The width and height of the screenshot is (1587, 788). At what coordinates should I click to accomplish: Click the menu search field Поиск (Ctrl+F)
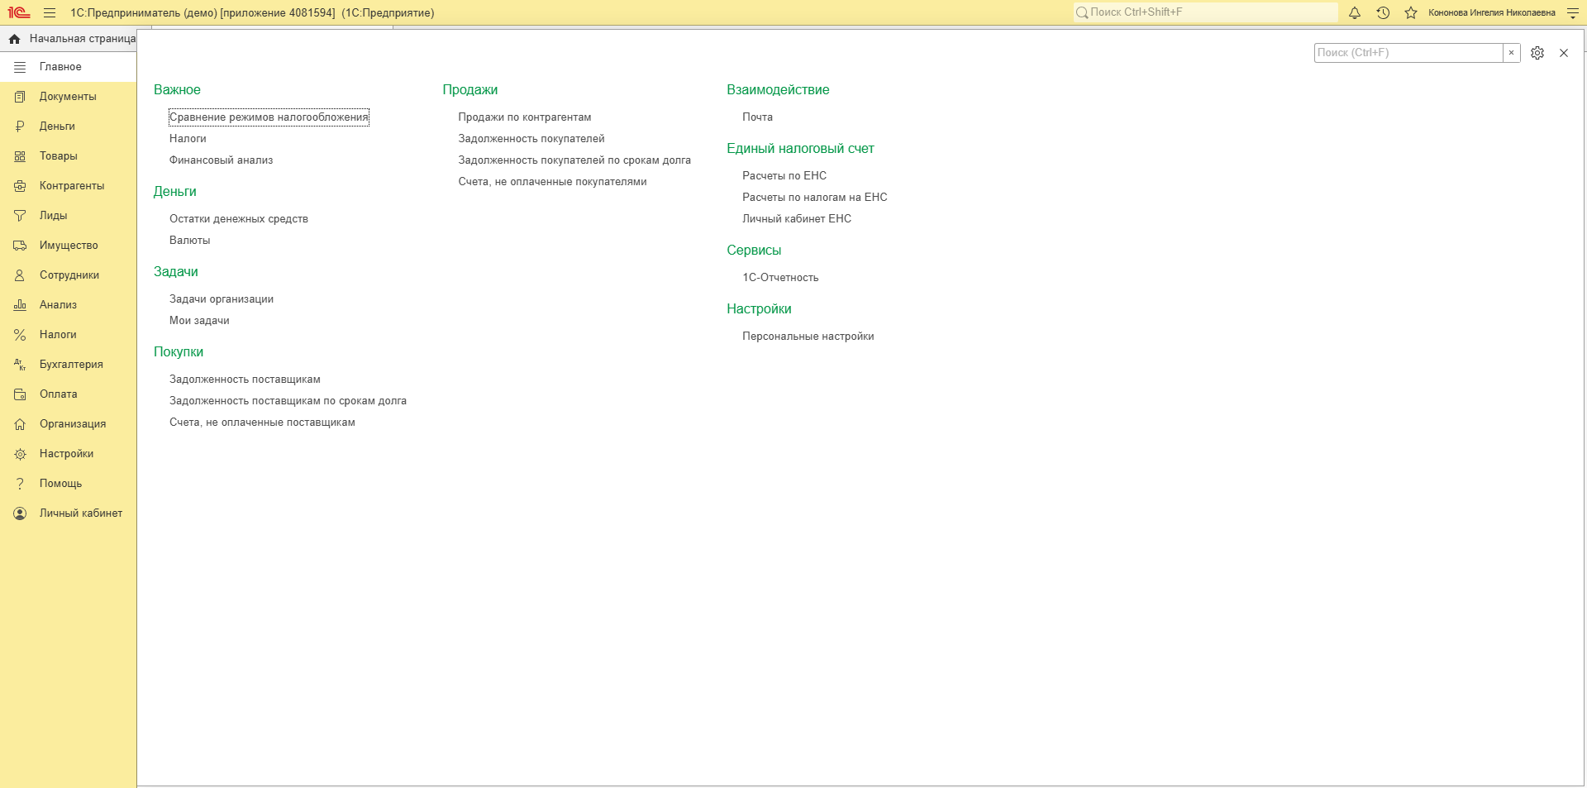[1408, 53]
